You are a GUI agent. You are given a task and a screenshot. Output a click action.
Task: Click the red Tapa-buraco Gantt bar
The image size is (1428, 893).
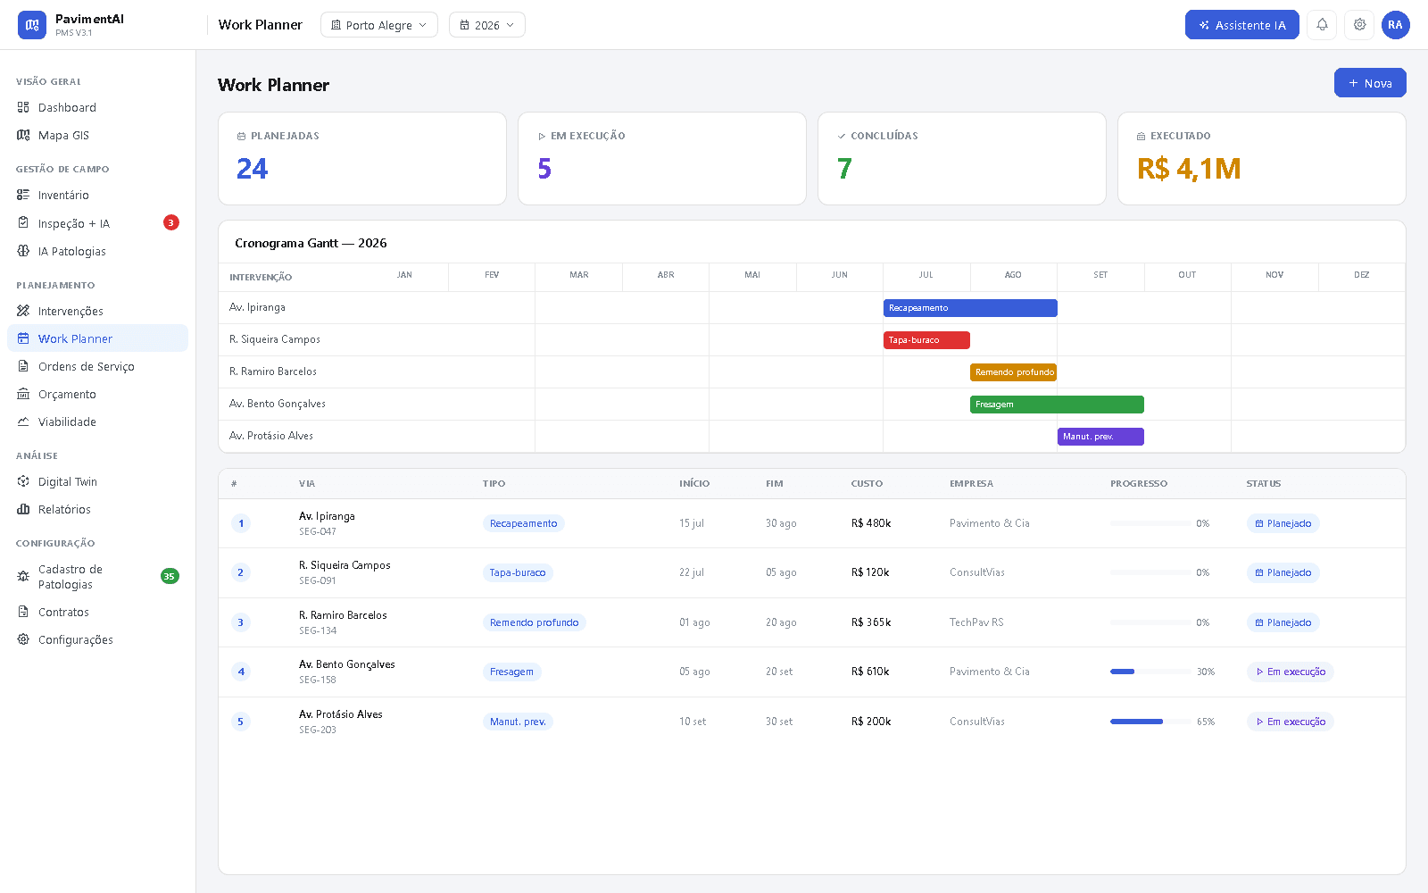click(926, 340)
